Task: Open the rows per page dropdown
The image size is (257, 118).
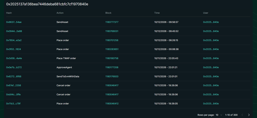Action: [219, 115]
